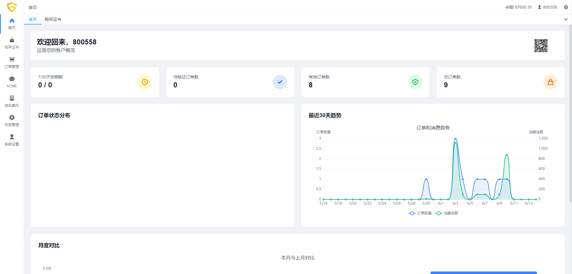Image resolution: width=572 pixels, height=274 pixels.
Task: Open 系统设置 in the sidebar
Action: (x=12, y=140)
